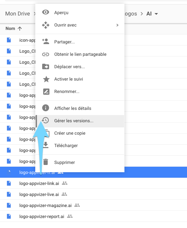The image size is (187, 228).
Task: Click file icon of logo-appvizer-live.ai
Action: [x=9, y=194]
